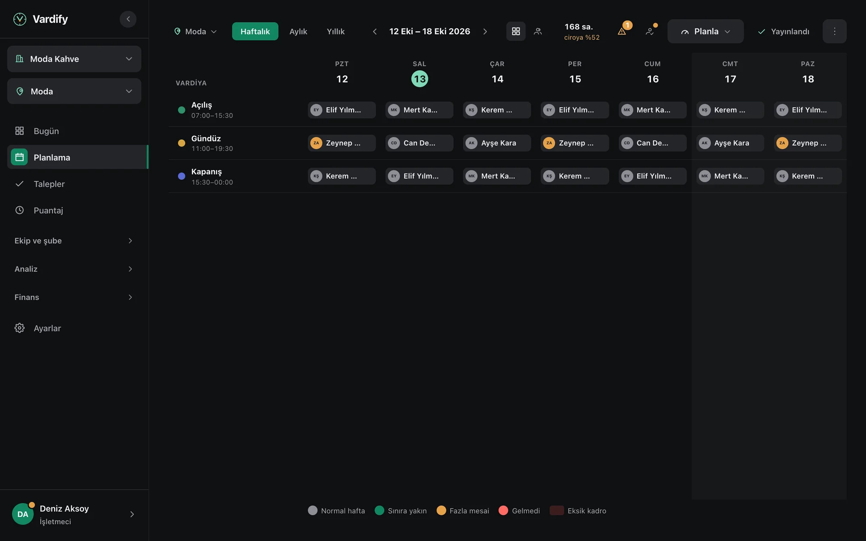Collapse the sidebar with the chevron button

point(128,19)
